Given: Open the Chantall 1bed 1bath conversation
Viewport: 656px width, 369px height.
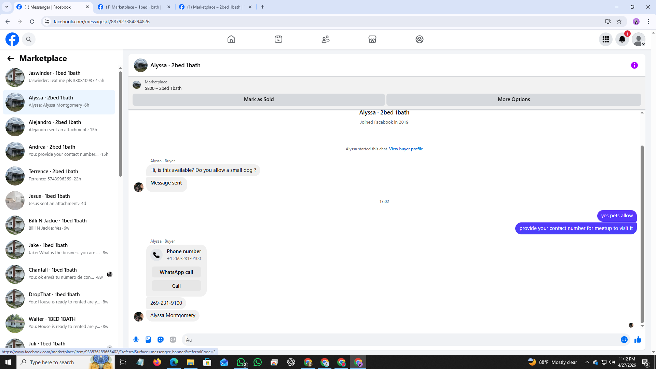Looking at the screenshot, I should point(59,274).
